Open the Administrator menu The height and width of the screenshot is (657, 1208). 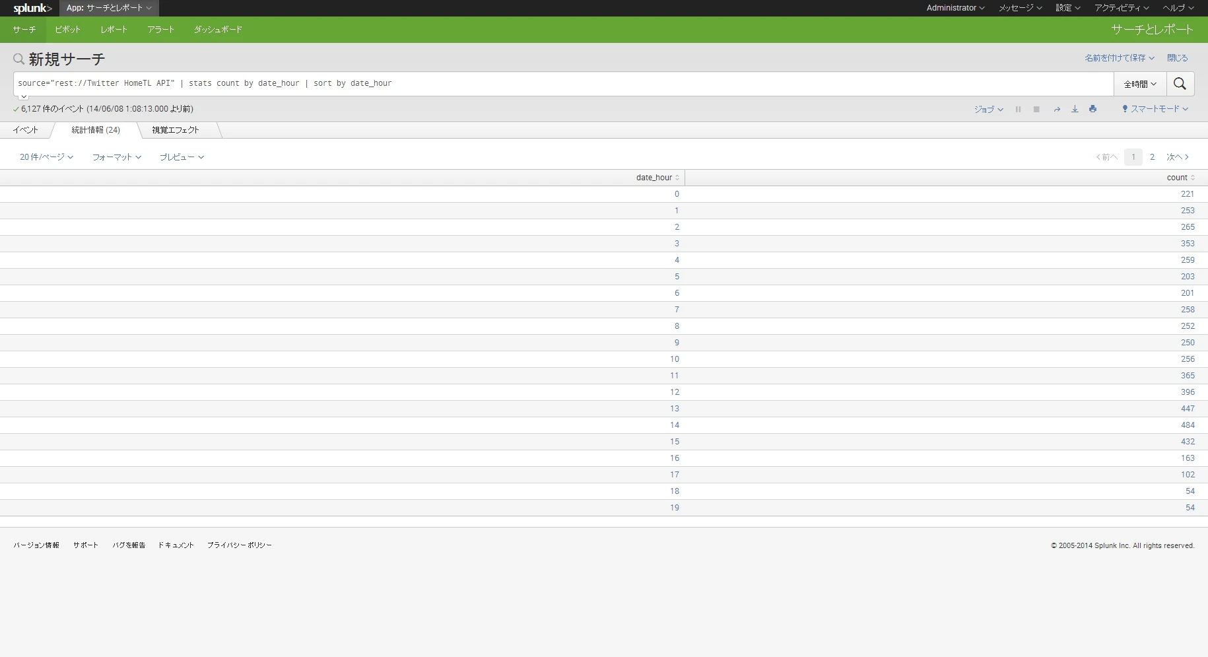(955, 8)
